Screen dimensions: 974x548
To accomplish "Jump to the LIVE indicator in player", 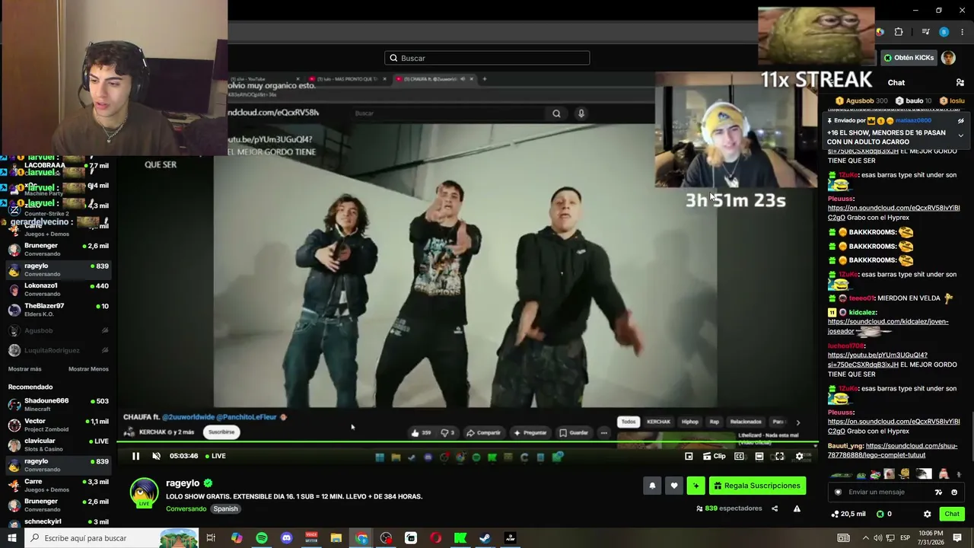I will pos(214,456).
